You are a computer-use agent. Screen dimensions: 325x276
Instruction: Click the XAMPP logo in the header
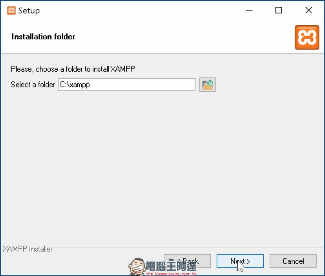(x=307, y=37)
